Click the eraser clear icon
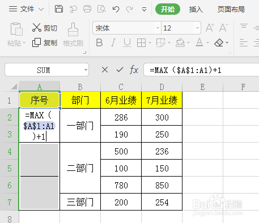This screenshot has width=259, height=223. (x=219, y=42)
